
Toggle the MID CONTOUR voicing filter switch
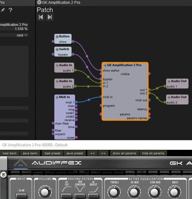80,195
